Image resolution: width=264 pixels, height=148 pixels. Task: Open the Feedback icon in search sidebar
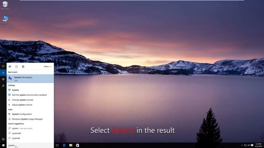[3, 86]
